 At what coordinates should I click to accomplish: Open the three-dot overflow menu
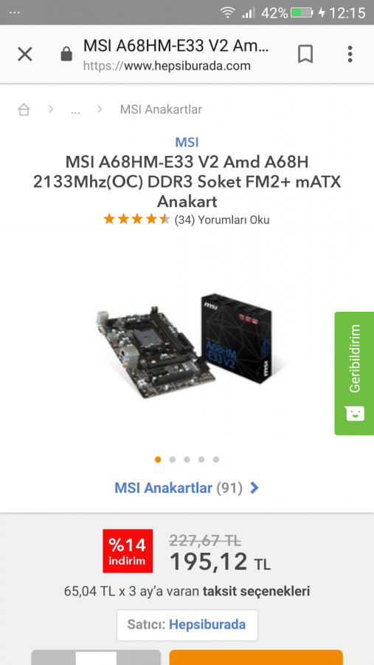point(350,54)
